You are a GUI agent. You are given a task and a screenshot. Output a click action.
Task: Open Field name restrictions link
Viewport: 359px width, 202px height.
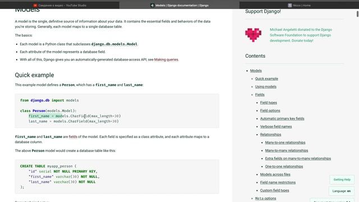click(x=278, y=182)
